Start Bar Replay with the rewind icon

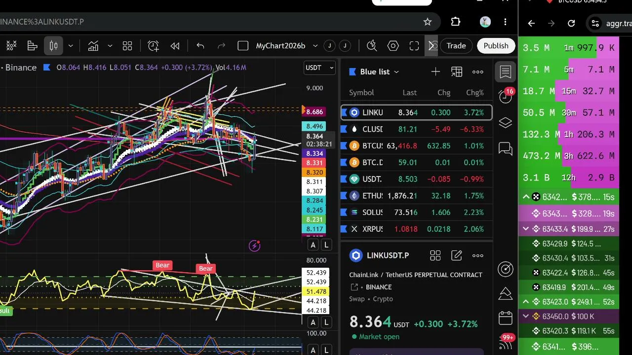click(x=175, y=46)
